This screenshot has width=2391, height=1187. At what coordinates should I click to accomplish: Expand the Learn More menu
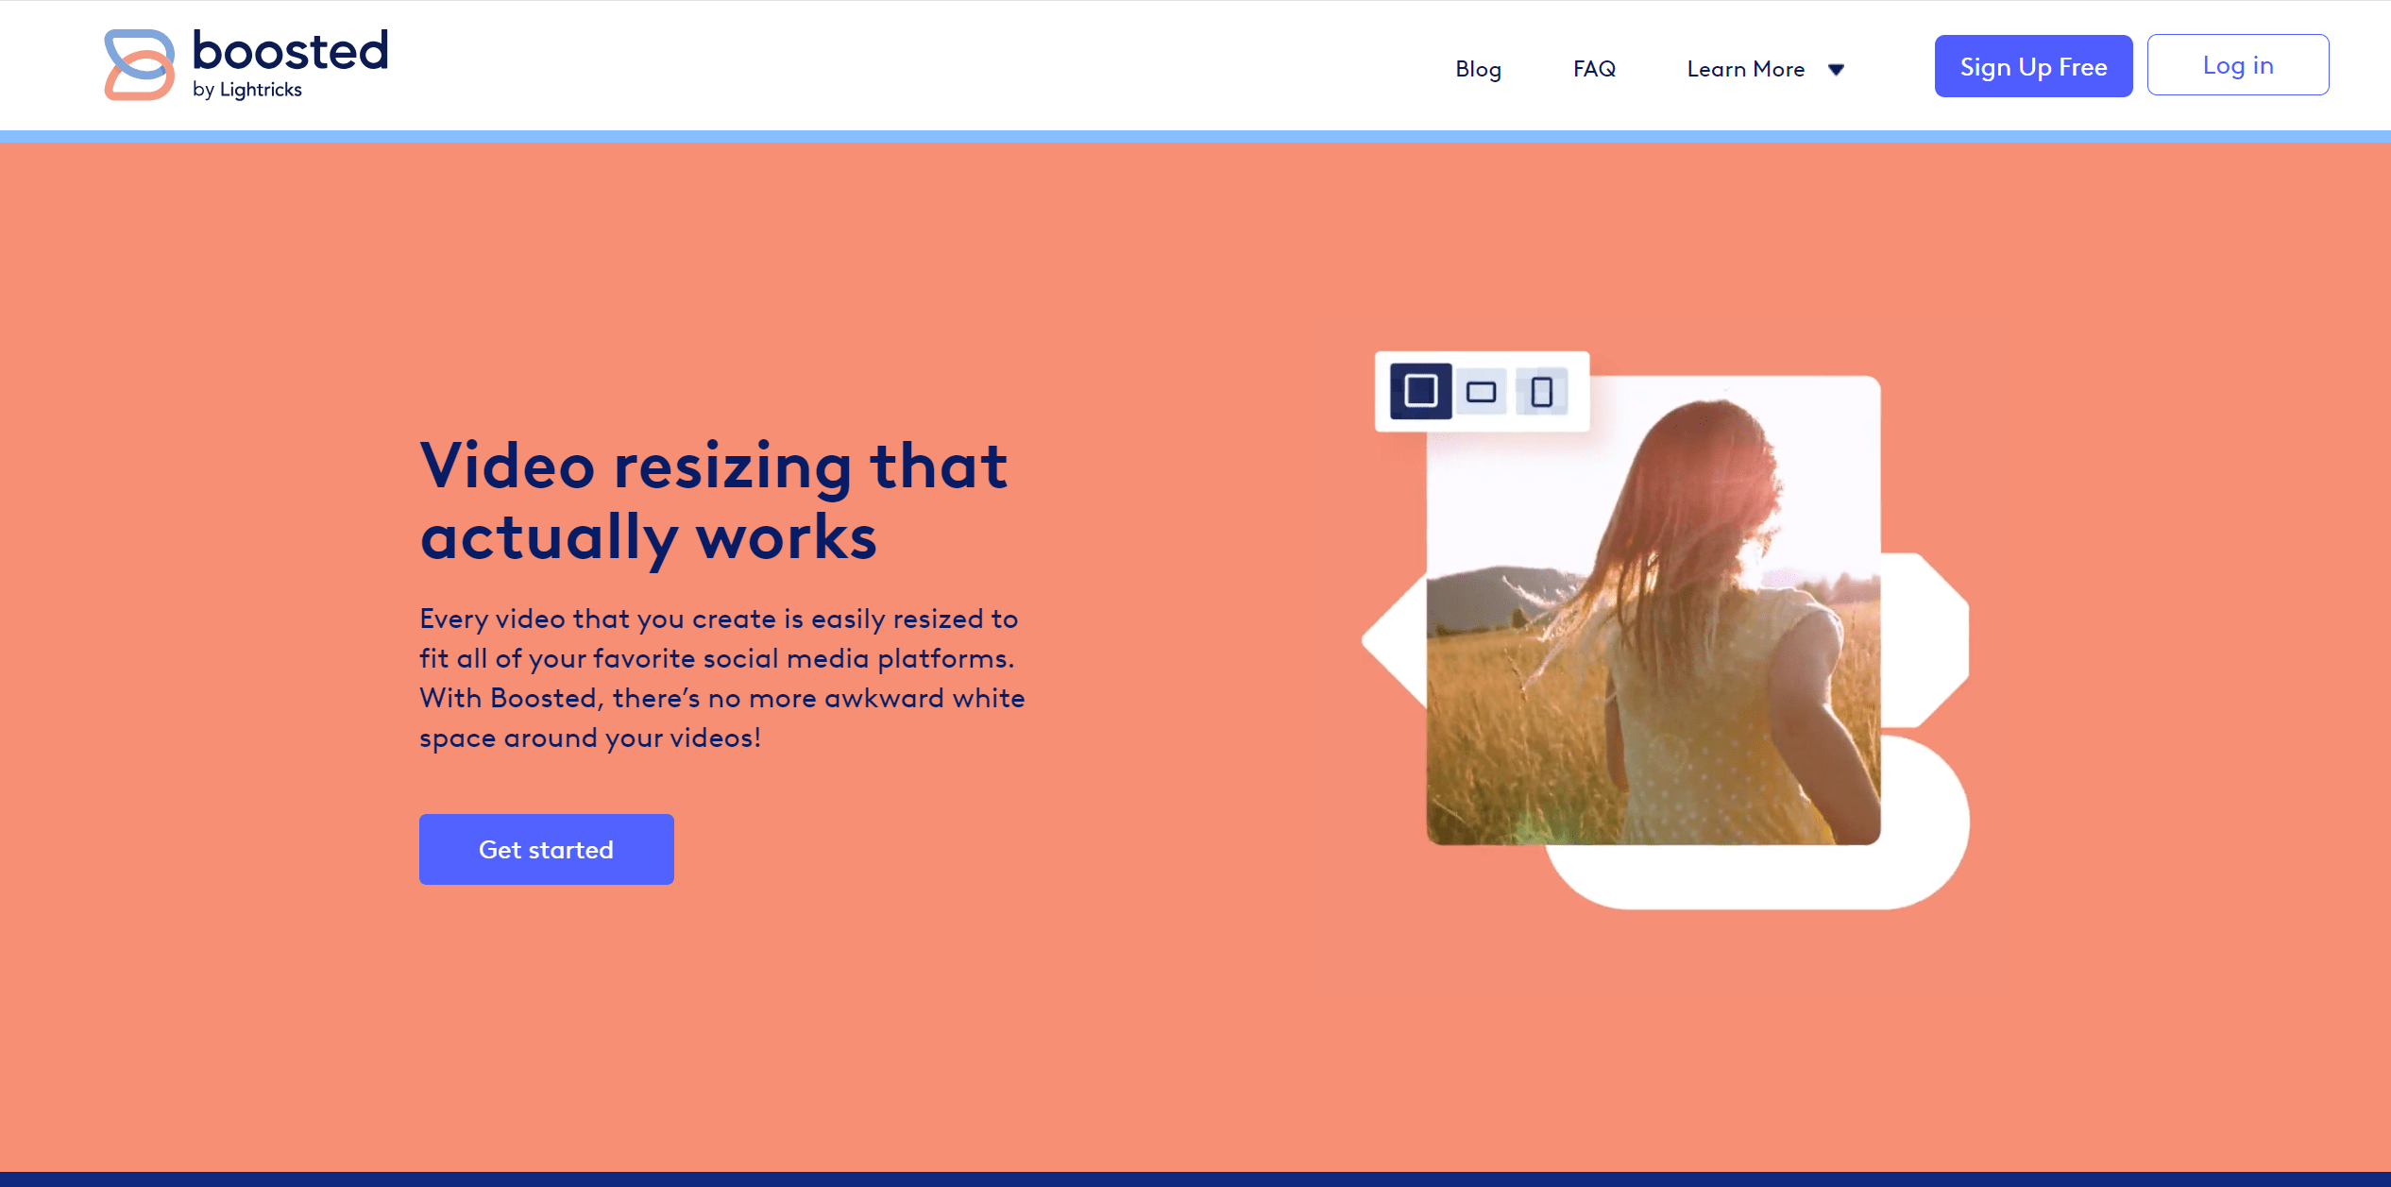1745,69
